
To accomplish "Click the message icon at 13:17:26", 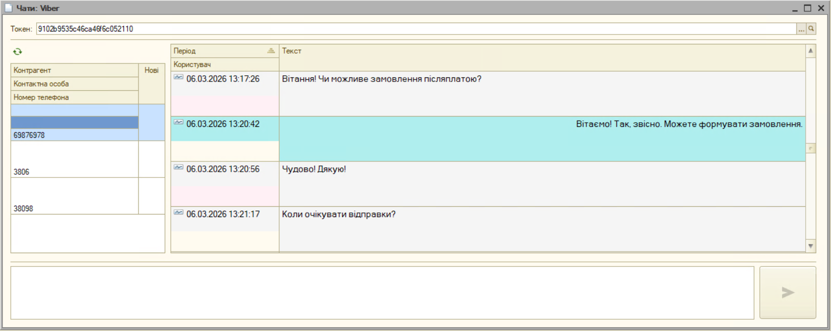I will pyautogui.click(x=179, y=77).
